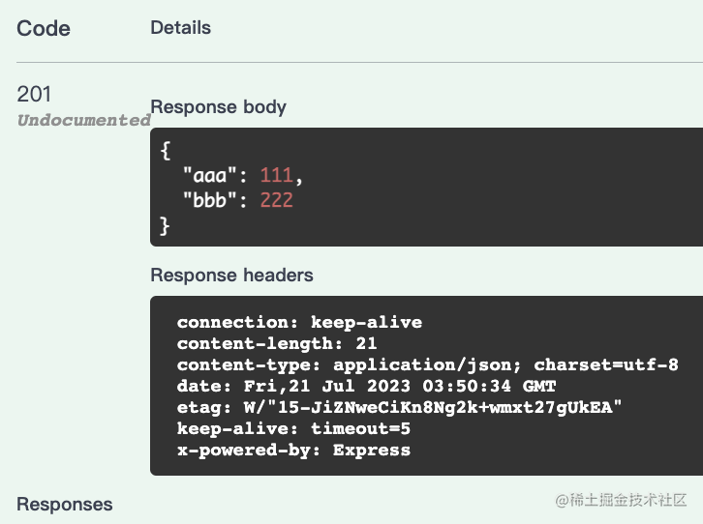Click the content-length: 21 header line
Viewport: 703px width, 524px height.
277,343
